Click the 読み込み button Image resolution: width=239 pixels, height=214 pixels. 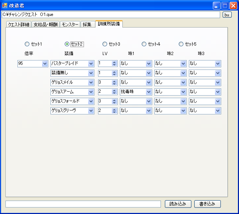point(178,204)
